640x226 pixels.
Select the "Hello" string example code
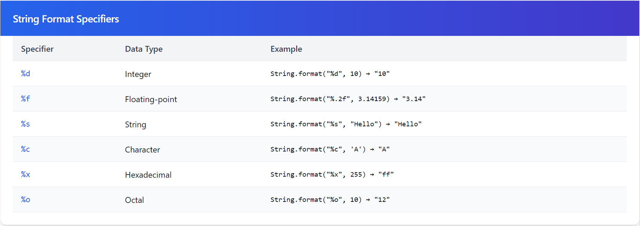[x=346, y=124]
